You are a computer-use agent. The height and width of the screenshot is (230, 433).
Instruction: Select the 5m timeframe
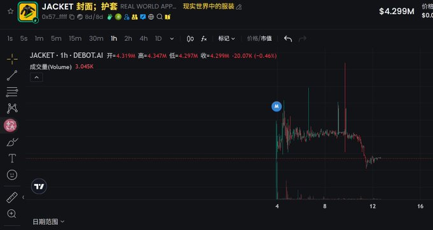[x=56, y=39]
